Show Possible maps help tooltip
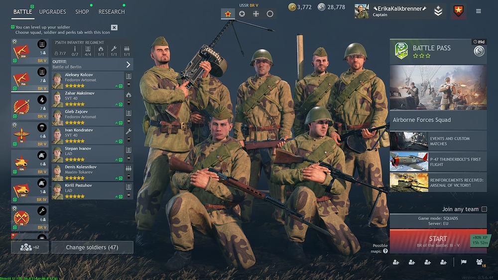 385,251
